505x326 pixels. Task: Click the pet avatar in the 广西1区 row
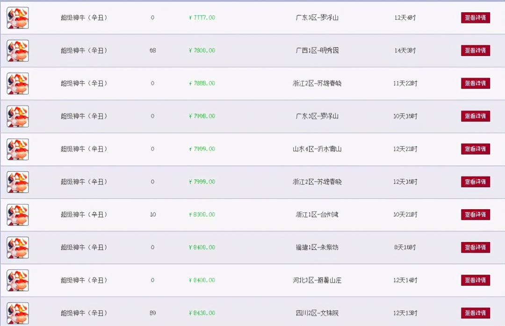[18, 50]
